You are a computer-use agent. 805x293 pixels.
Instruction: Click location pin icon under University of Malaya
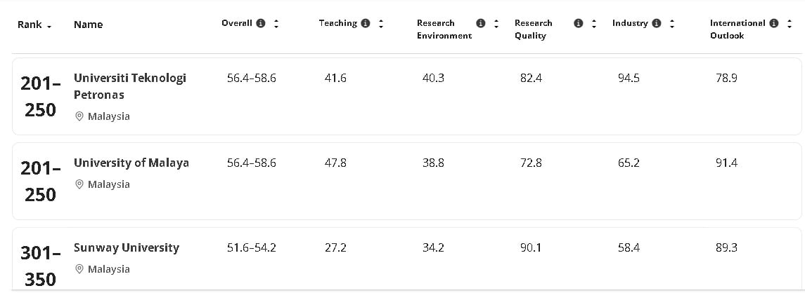(x=79, y=184)
